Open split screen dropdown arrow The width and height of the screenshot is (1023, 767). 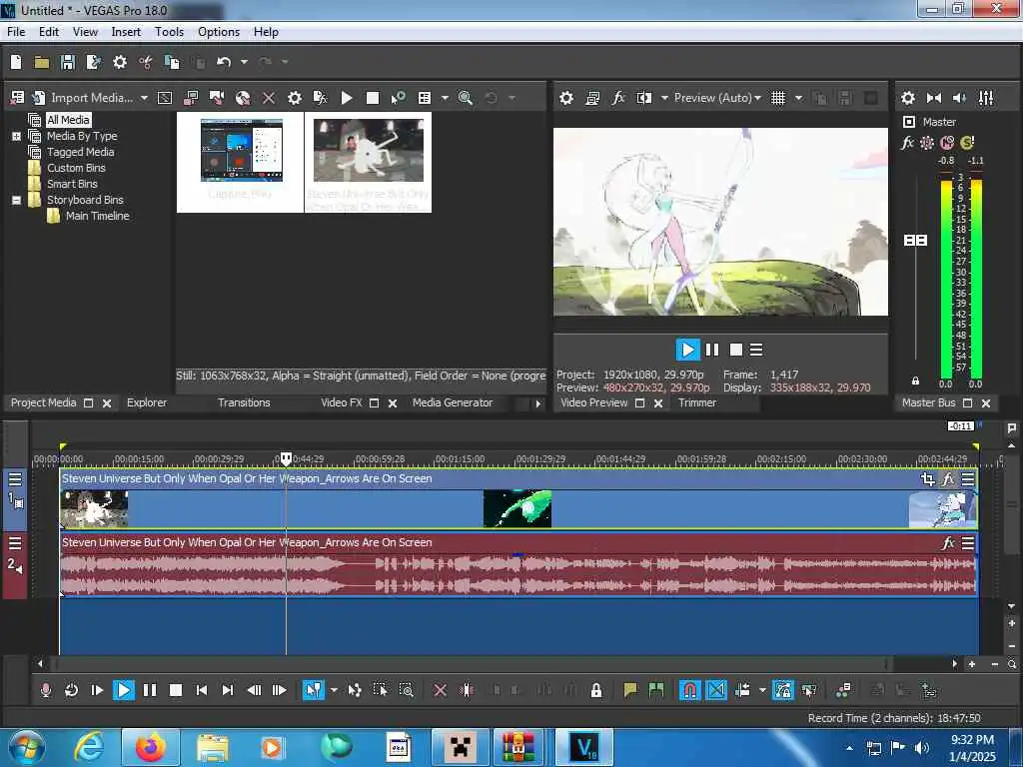tap(664, 98)
